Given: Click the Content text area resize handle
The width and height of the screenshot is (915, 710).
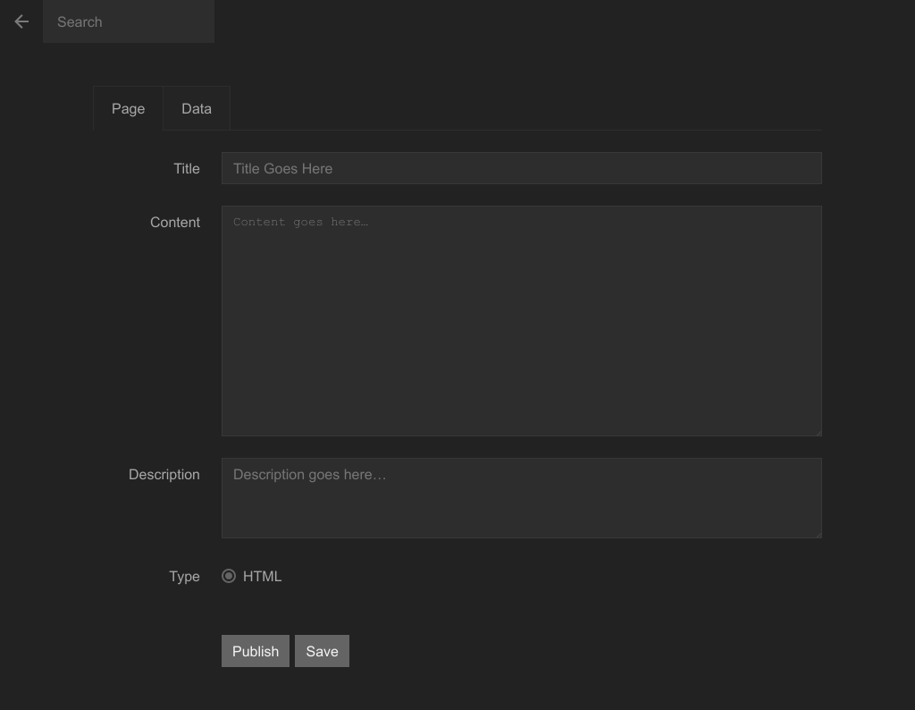Looking at the screenshot, I should point(817,431).
